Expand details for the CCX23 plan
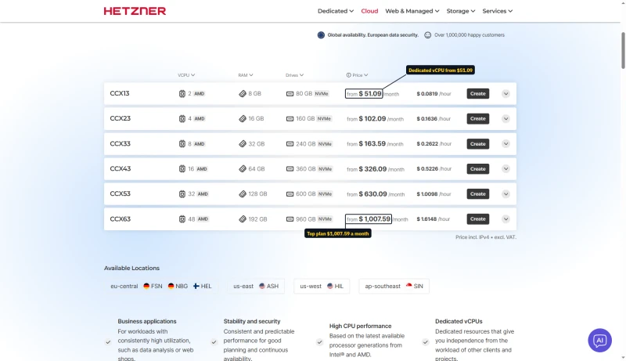The image size is (626, 361). click(505, 118)
